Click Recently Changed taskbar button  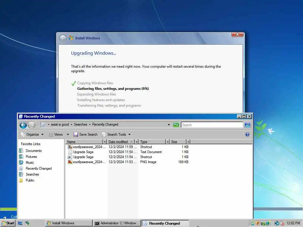point(165,223)
